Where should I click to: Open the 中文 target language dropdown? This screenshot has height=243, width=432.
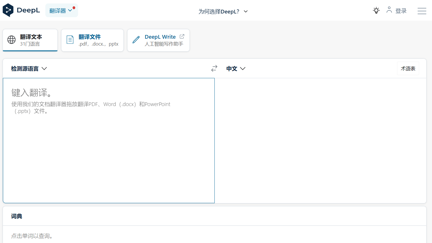click(x=236, y=68)
